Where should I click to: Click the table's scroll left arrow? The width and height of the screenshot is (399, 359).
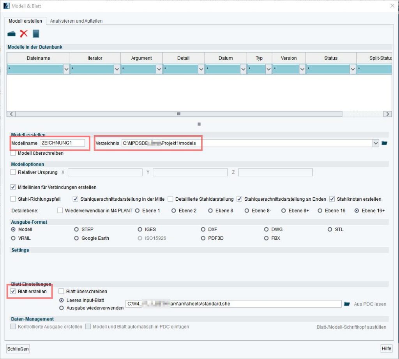coord(11,114)
